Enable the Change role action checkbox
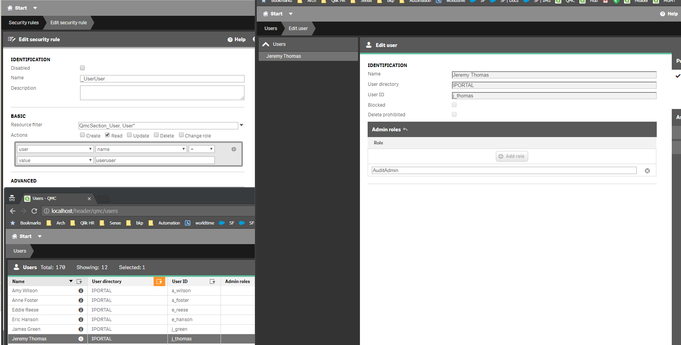Viewport: 681px width, 345px height. click(x=181, y=135)
